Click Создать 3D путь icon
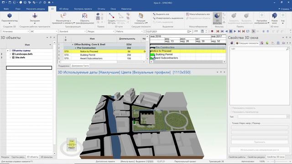Viewport: 292px width, 164px height. (x=111, y=16)
